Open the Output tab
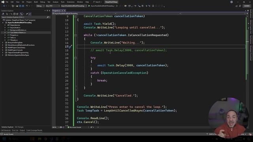This screenshot has width=253, height=142. (x=22, y=130)
